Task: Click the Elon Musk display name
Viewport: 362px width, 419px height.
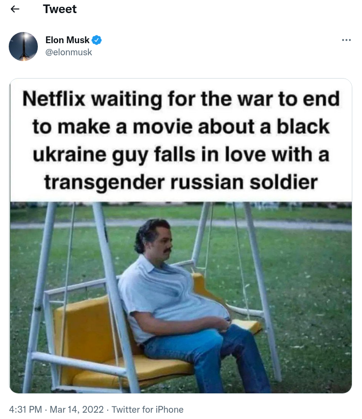Action: pos(67,40)
